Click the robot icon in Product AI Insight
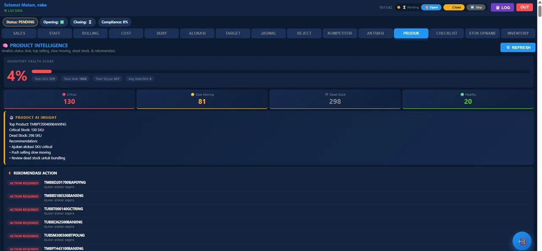Viewport: 542px width, 251px height. tap(11, 118)
